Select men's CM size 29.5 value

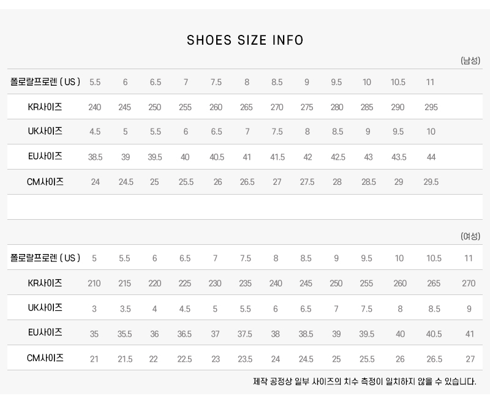(x=431, y=182)
